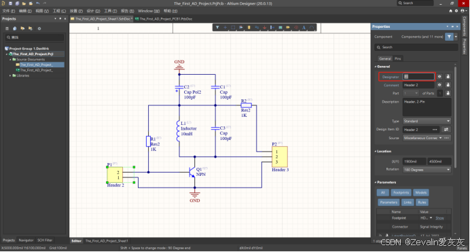Click the settings gear at top right

pos(456,11)
